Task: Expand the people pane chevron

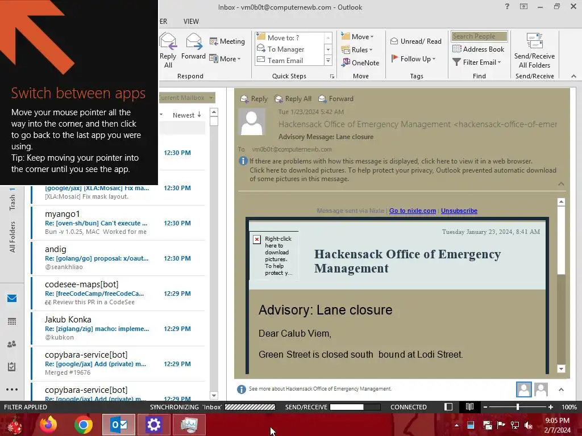Action: click(561, 389)
